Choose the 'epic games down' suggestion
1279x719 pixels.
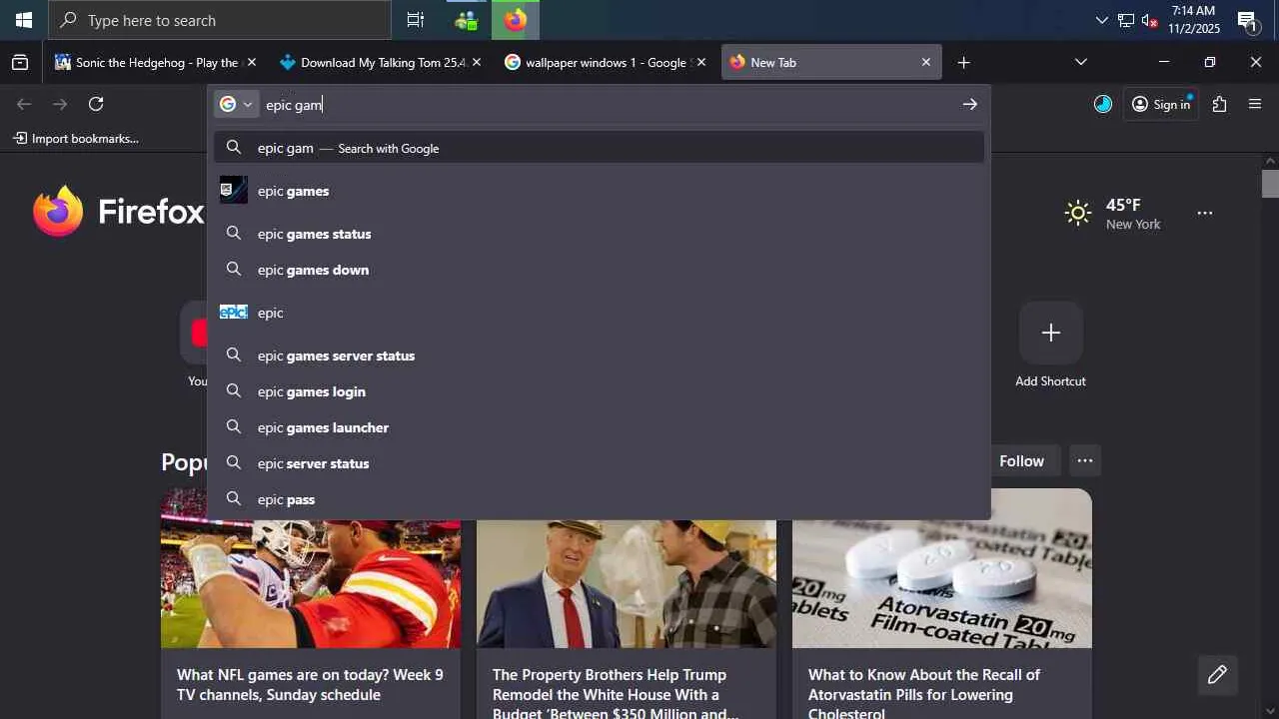[x=600, y=270]
